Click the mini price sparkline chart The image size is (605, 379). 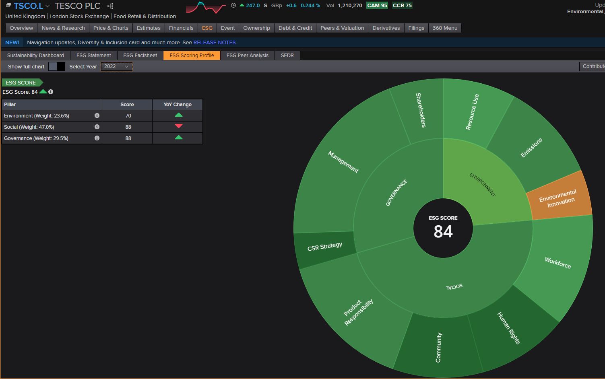[206, 7]
